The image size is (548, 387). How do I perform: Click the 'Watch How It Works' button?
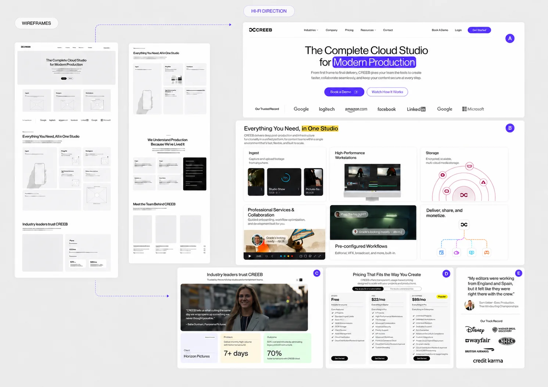387,92
